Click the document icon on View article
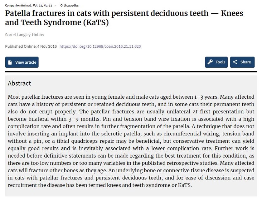The width and height of the screenshot is (262, 201). [10, 62]
